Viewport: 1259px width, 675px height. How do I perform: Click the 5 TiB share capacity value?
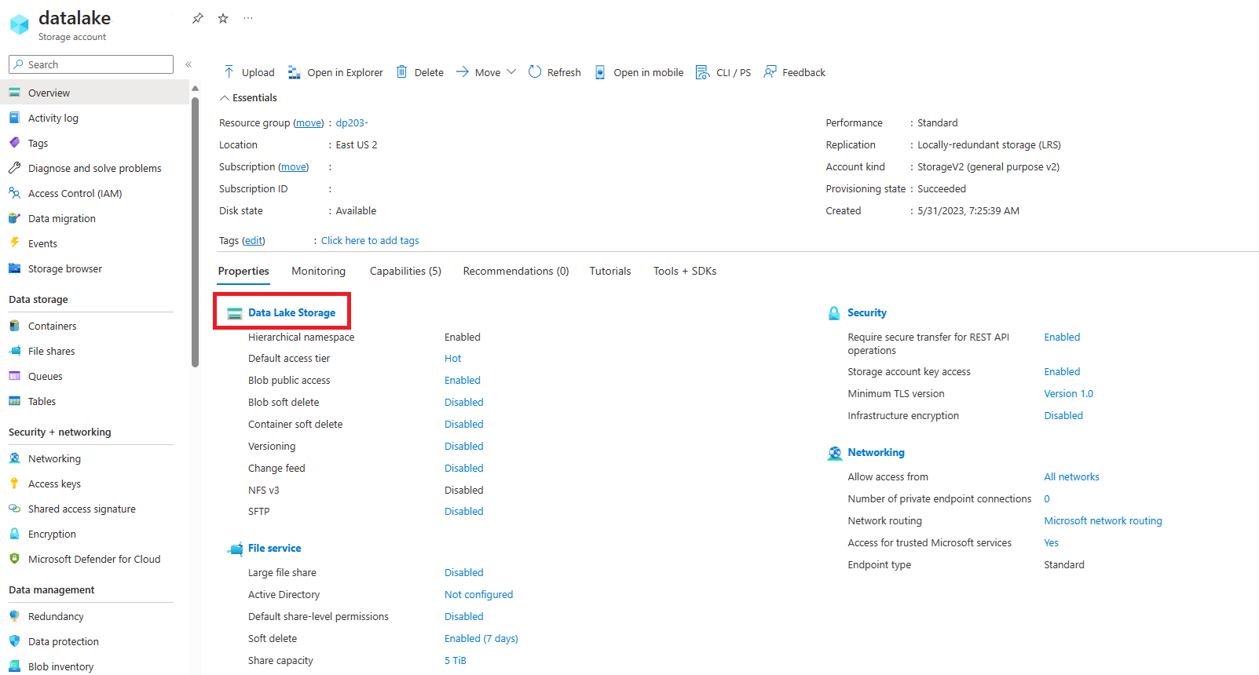tap(456, 661)
